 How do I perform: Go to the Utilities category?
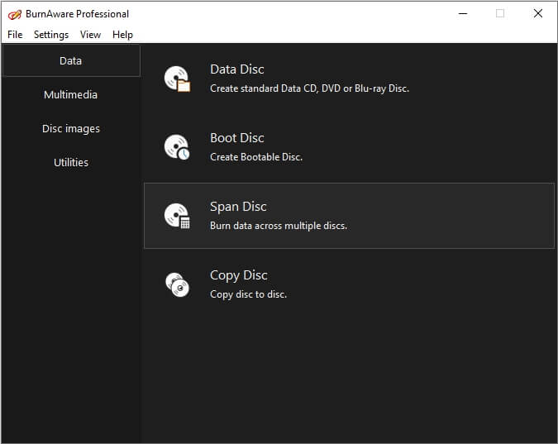71,163
